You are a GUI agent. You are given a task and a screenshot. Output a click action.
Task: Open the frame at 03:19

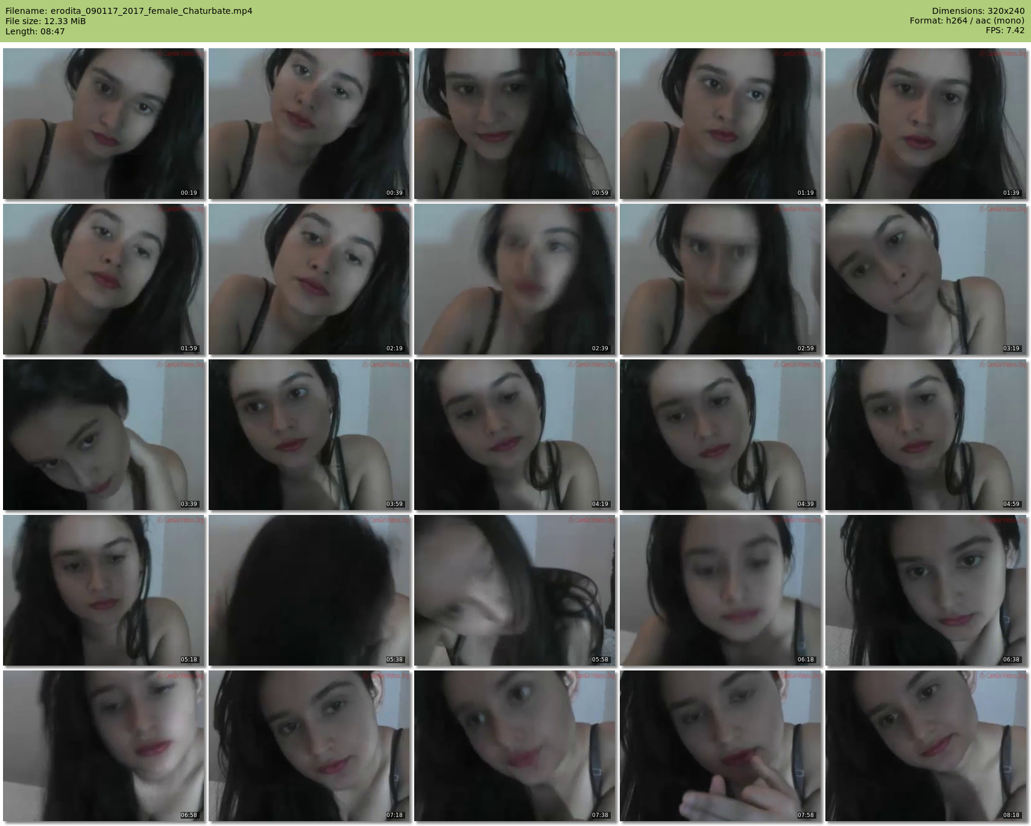(x=926, y=279)
